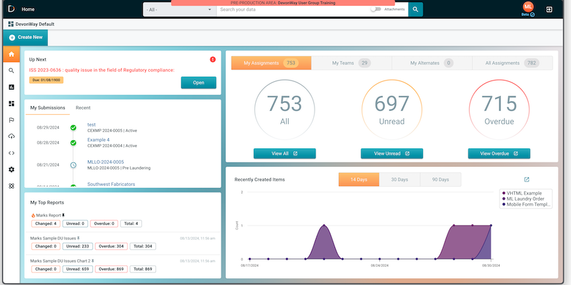The height and width of the screenshot is (285, 571).
Task: Click the pin icon beside Marks Sample DU Issues
Action: 78,238
